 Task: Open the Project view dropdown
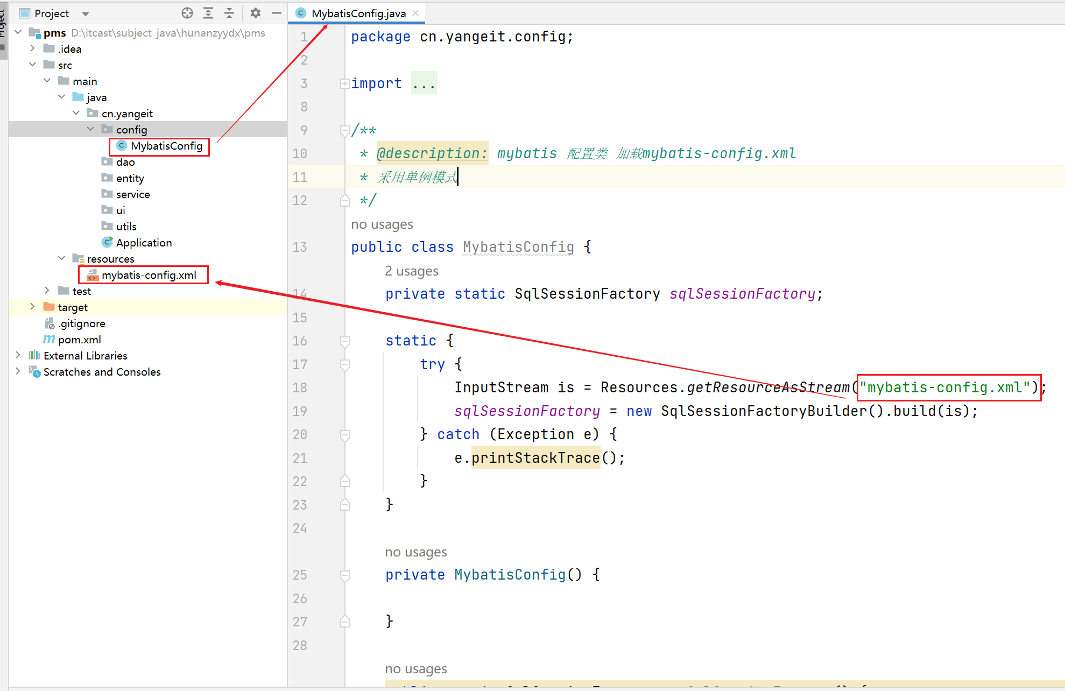coord(86,14)
